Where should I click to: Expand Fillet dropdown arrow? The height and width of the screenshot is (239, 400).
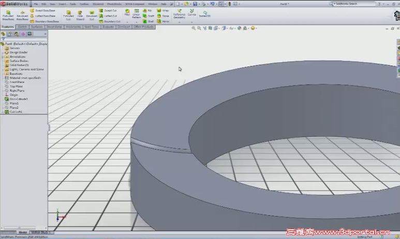pyautogui.click(x=127, y=22)
